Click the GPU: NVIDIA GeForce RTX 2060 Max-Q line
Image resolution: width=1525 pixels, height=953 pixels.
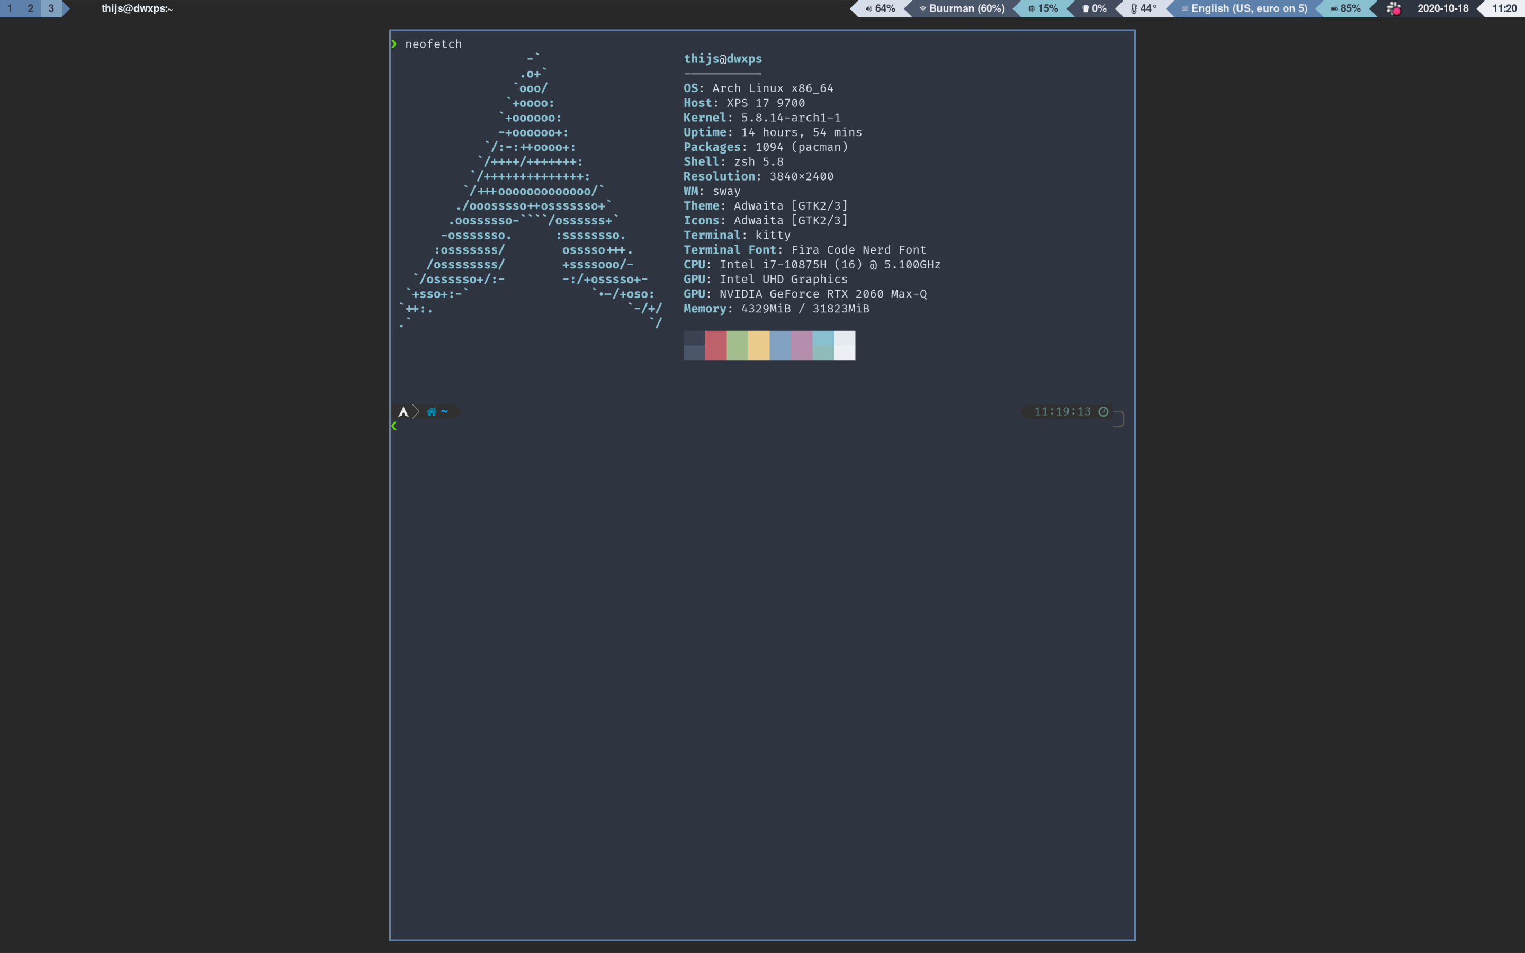805,294
